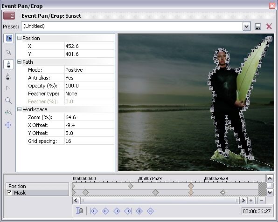
Task: Toggle the Enable Snapping tool
Action: point(8,113)
